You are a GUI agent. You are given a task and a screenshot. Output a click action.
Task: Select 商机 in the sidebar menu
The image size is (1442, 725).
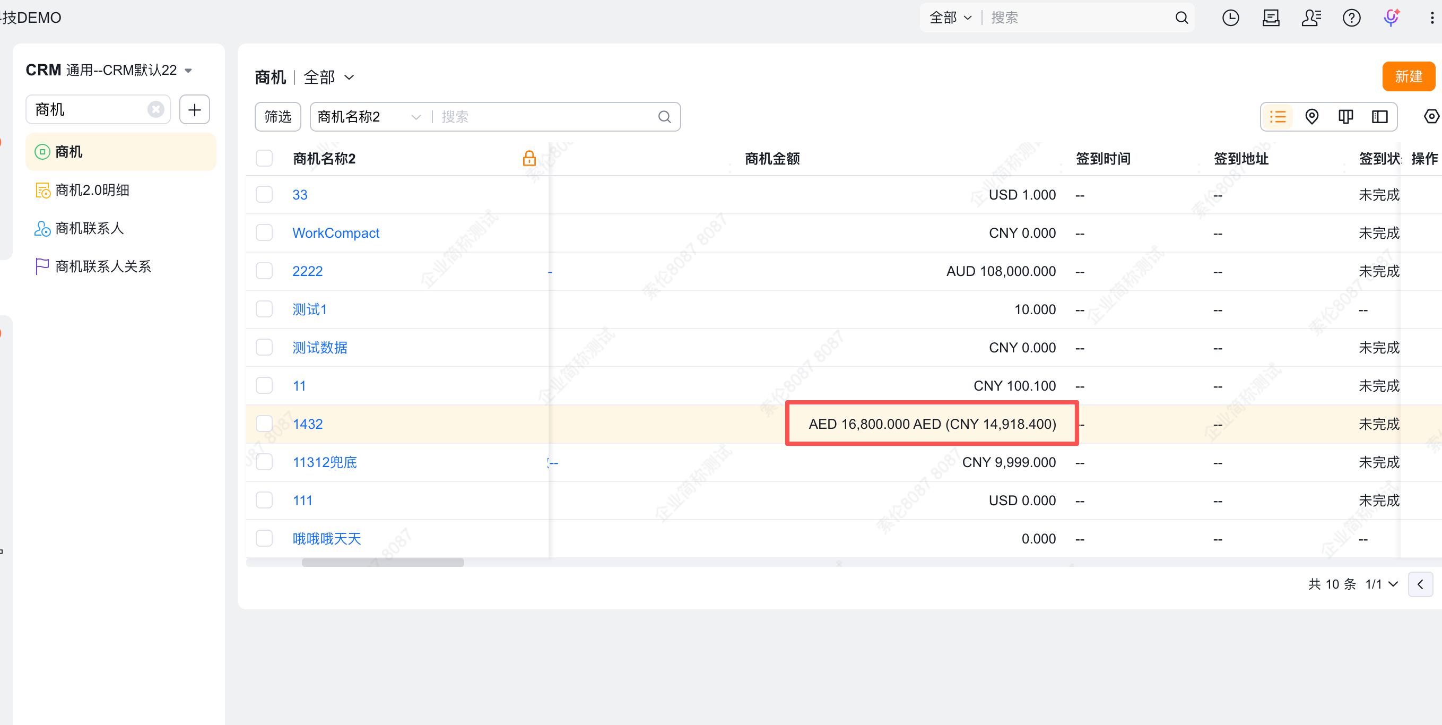pos(121,152)
